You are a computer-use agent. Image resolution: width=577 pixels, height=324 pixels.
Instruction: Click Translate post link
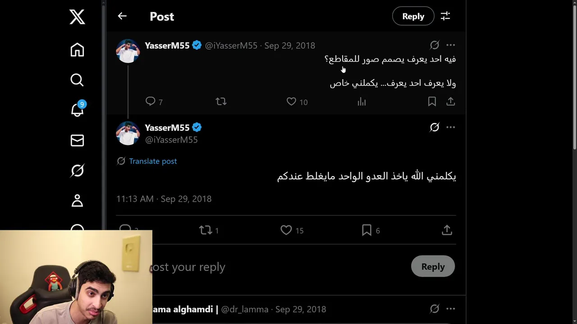153,161
